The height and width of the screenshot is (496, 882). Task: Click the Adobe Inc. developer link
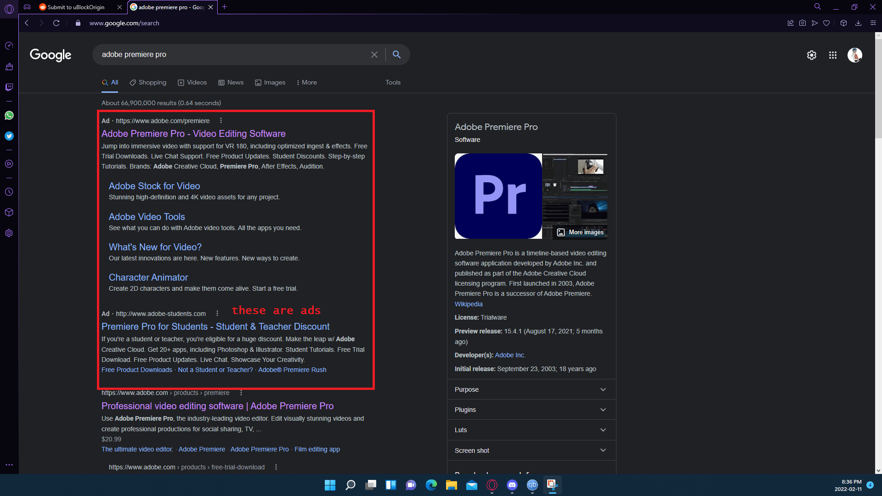[x=510, y=355]
